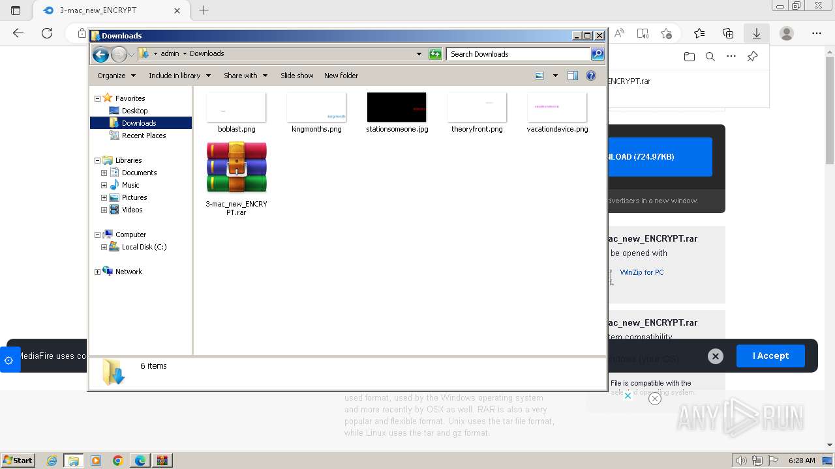
Task: Click the blue DOWNLOAD (724.97KB) button
Action: click(x=660, y=157)
